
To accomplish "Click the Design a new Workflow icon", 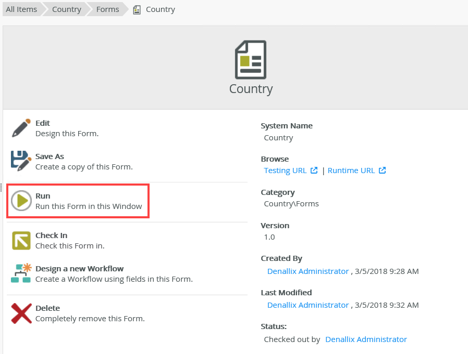I will click(21, 273).
